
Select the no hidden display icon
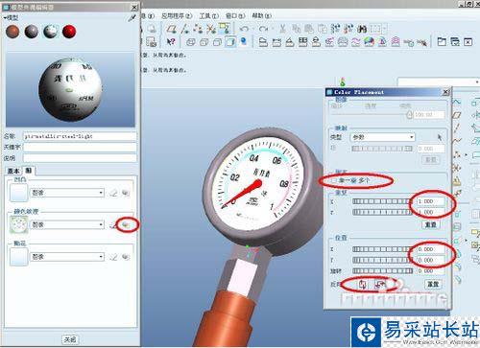(217, 42)
